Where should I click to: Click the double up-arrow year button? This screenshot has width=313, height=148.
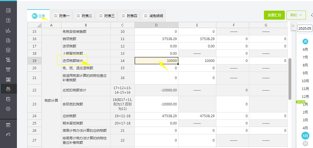pyautogui.click(x=305, y=42)
